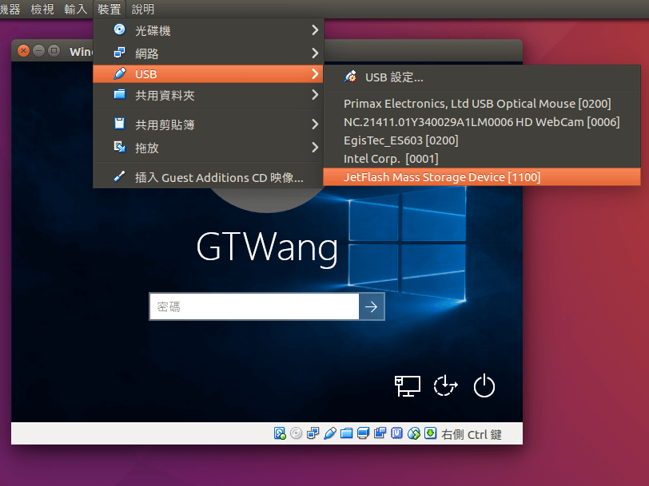Click the hard disk activity status icon

pyautogui.click(x=280, y=433)
